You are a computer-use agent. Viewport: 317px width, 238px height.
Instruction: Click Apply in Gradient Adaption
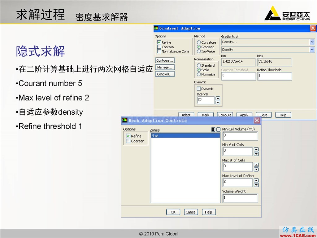click(244, 115)
